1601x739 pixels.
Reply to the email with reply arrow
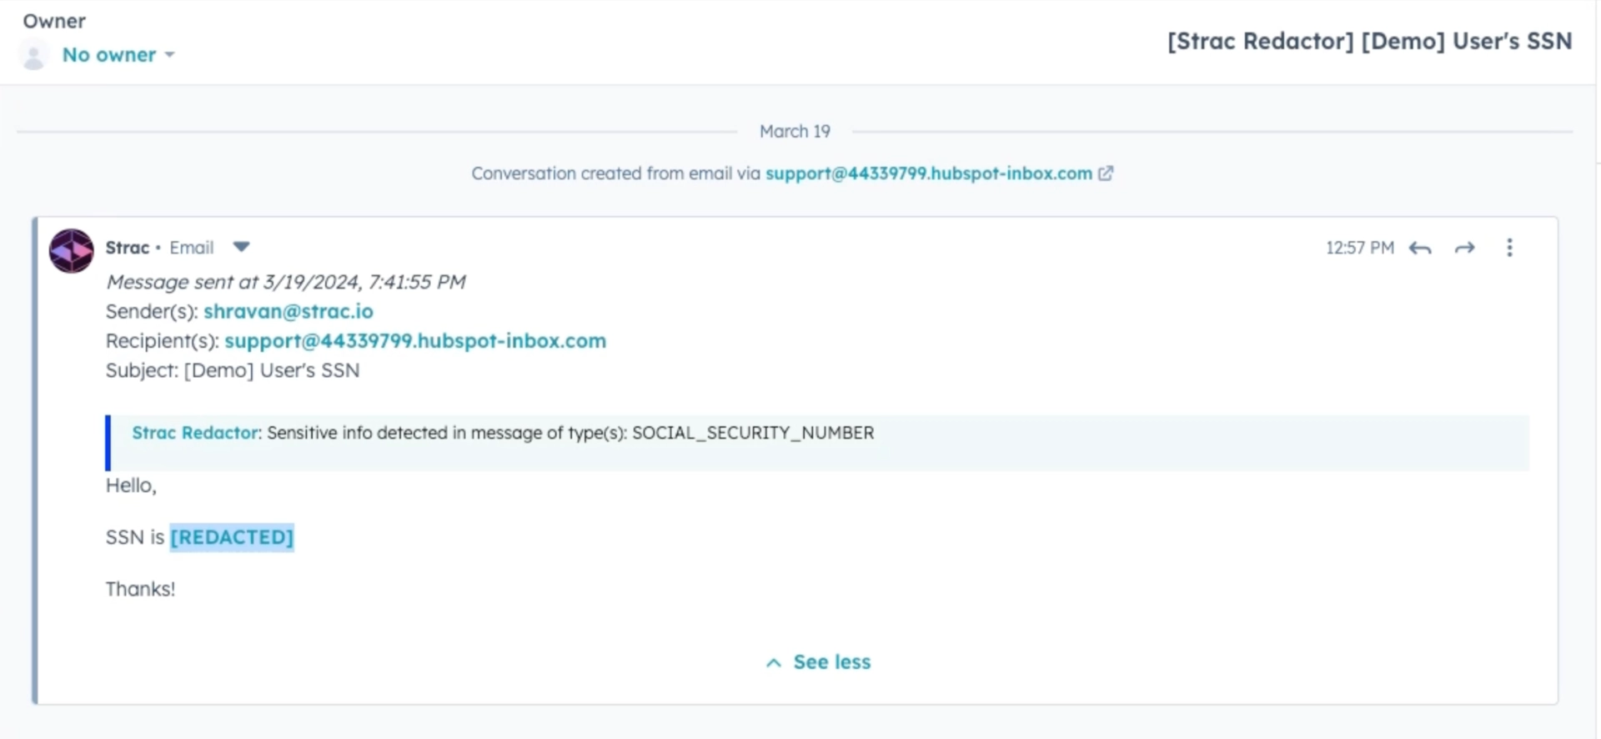[x=1420, y=248]
